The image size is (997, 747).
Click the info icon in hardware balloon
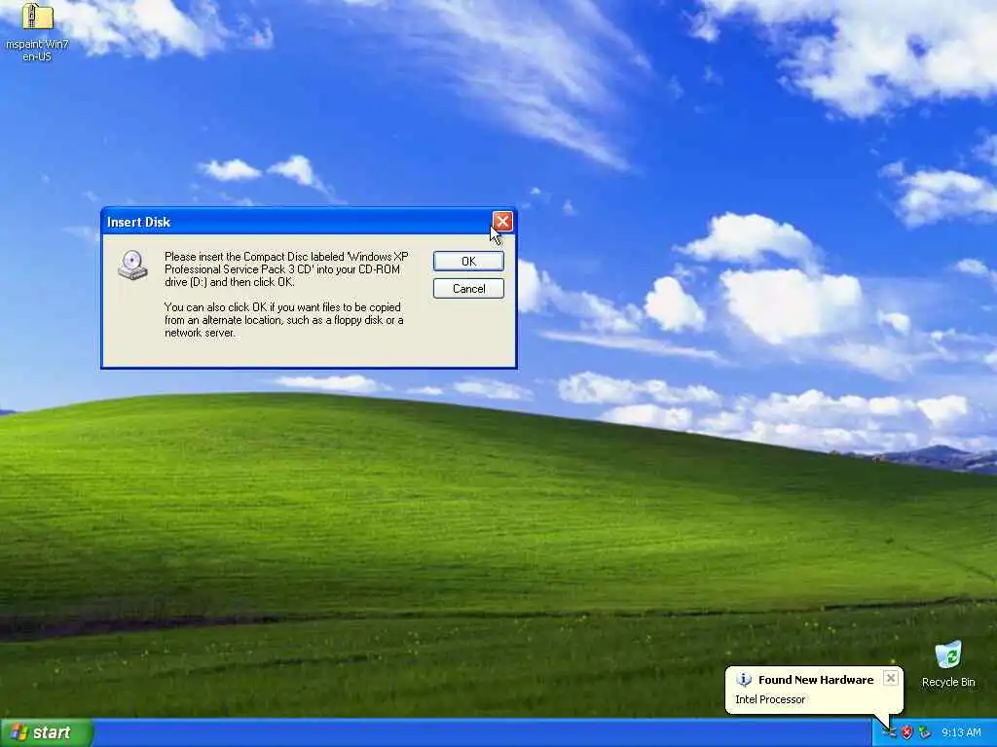(x=743, y=680)
